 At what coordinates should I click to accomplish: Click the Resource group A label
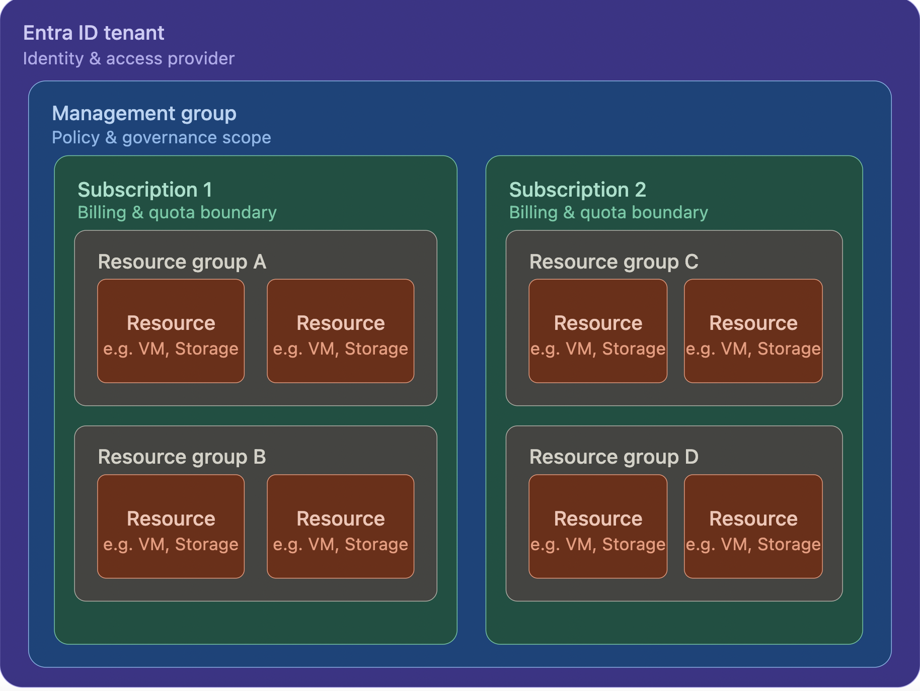tap(182, 262)
